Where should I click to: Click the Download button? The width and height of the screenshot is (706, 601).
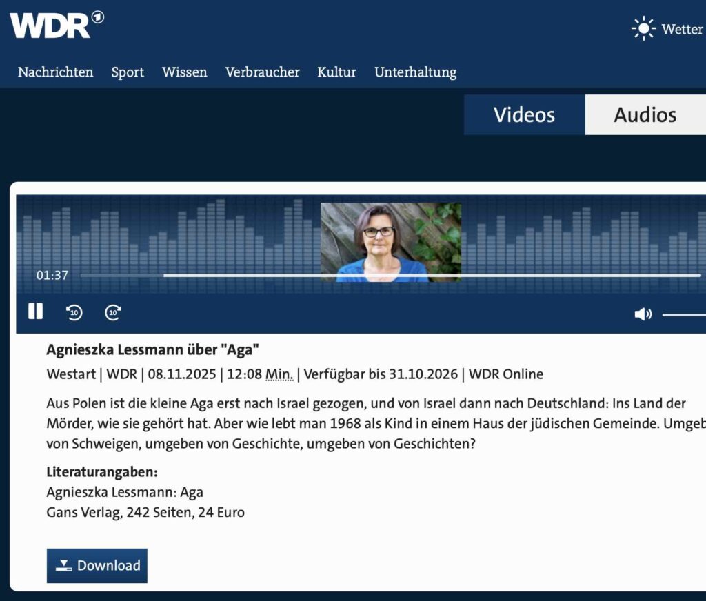tap(97, 566)
